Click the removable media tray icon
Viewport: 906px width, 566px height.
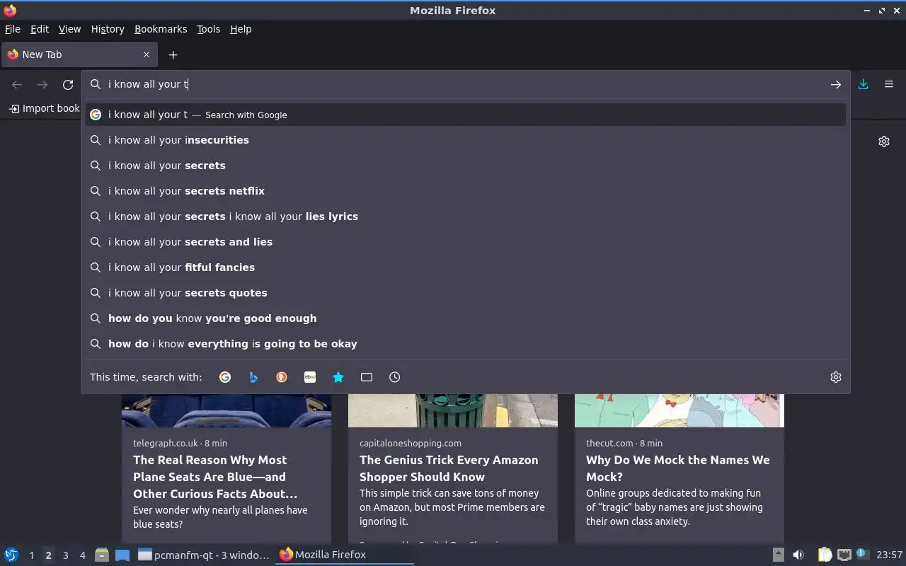778,555
